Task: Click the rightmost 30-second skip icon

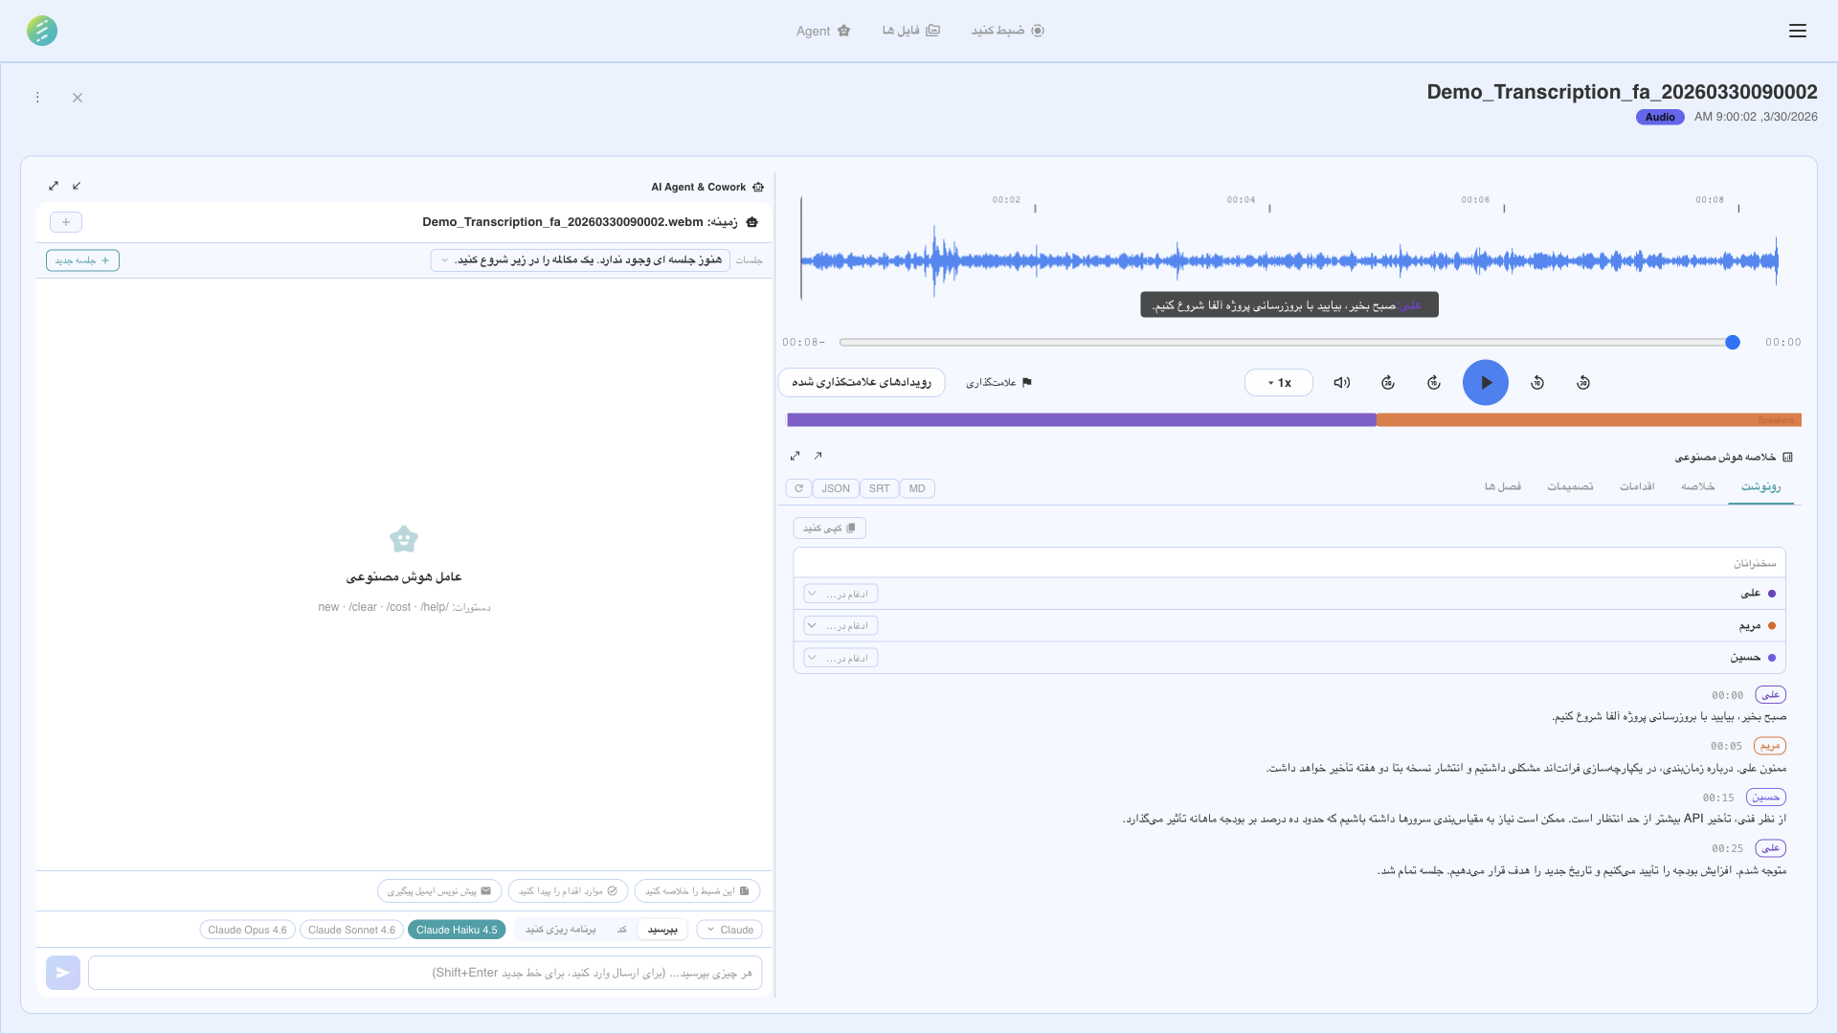Action: pyautogui.click(x=1582, y=382)
